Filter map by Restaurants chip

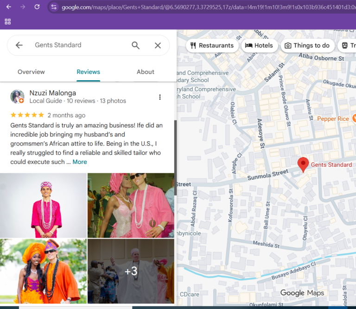click(x=212, y=45)
